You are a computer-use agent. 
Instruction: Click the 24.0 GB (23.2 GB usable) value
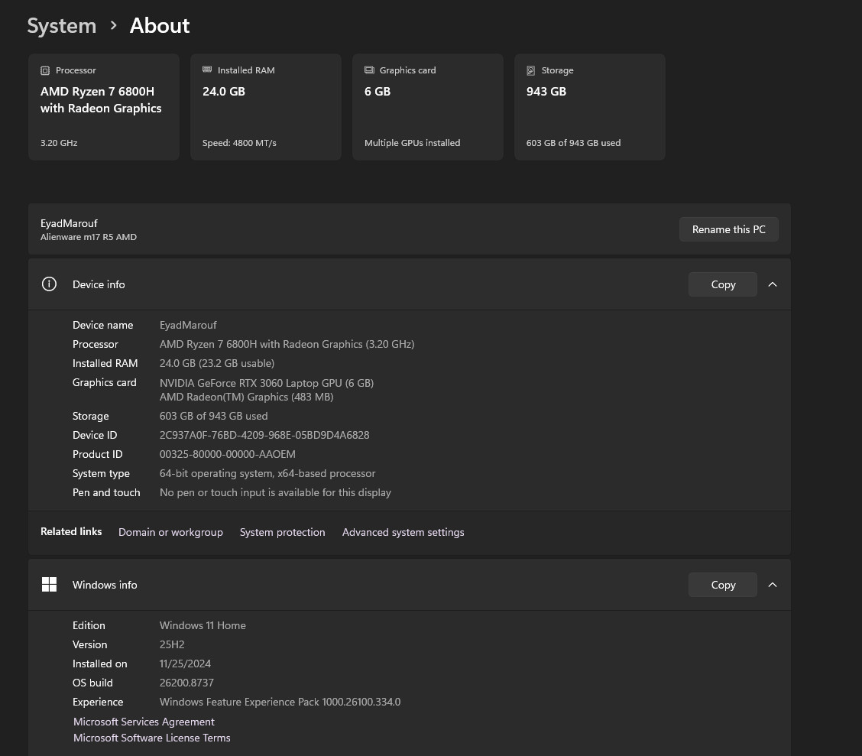coord(216,363)
